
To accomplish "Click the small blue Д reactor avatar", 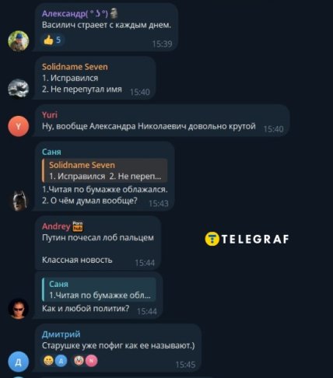I will pyautogui.click(x=61, y=361).
